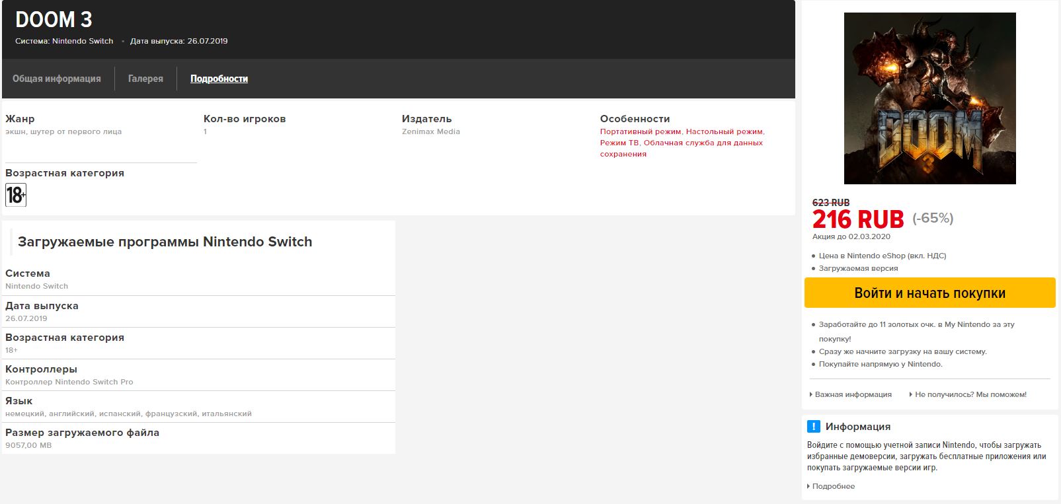Click the publisher name Zenimax Media
1061x504 pixels.
(431, 131)
